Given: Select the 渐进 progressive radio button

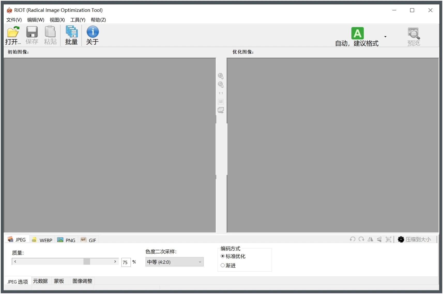Looking at the screenshot, I should tap(223, 265).
